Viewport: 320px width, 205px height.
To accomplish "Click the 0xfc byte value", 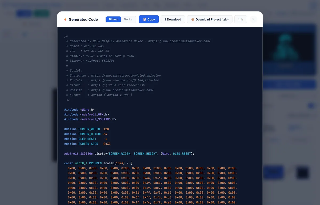I will pyautogui.click(x=146, y=202).
